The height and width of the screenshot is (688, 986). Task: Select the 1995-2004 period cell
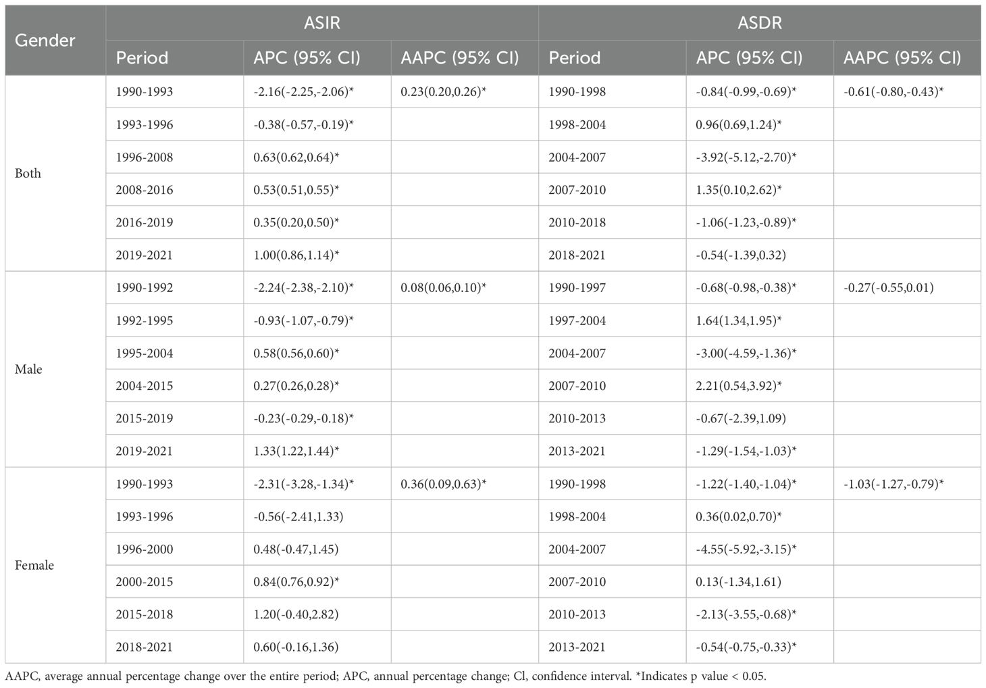coord(145,353)
